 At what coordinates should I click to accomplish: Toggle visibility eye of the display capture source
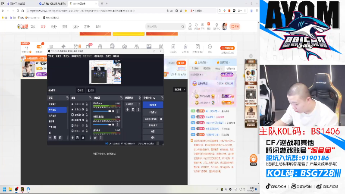coord(83,115)
